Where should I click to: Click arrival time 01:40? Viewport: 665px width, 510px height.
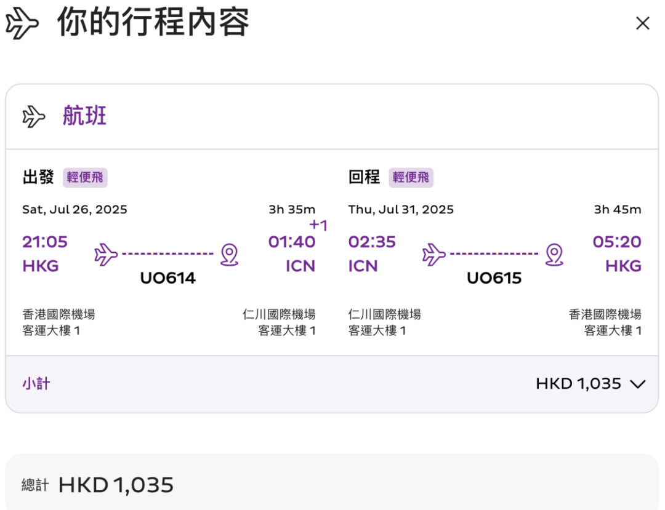(x=292, y=242)
